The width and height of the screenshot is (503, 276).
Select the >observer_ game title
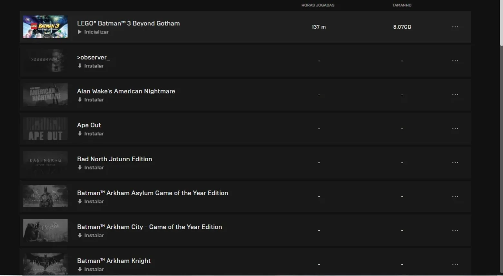click(94, 57)
